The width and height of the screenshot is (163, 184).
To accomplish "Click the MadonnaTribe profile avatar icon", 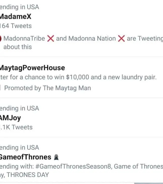I will pos(1,38).
